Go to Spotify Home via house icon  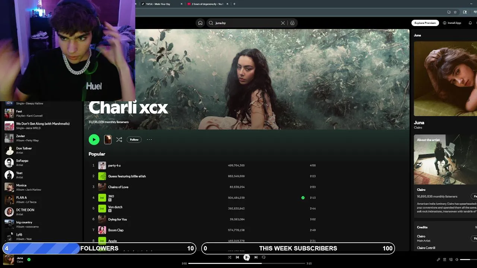pos(200,23)
